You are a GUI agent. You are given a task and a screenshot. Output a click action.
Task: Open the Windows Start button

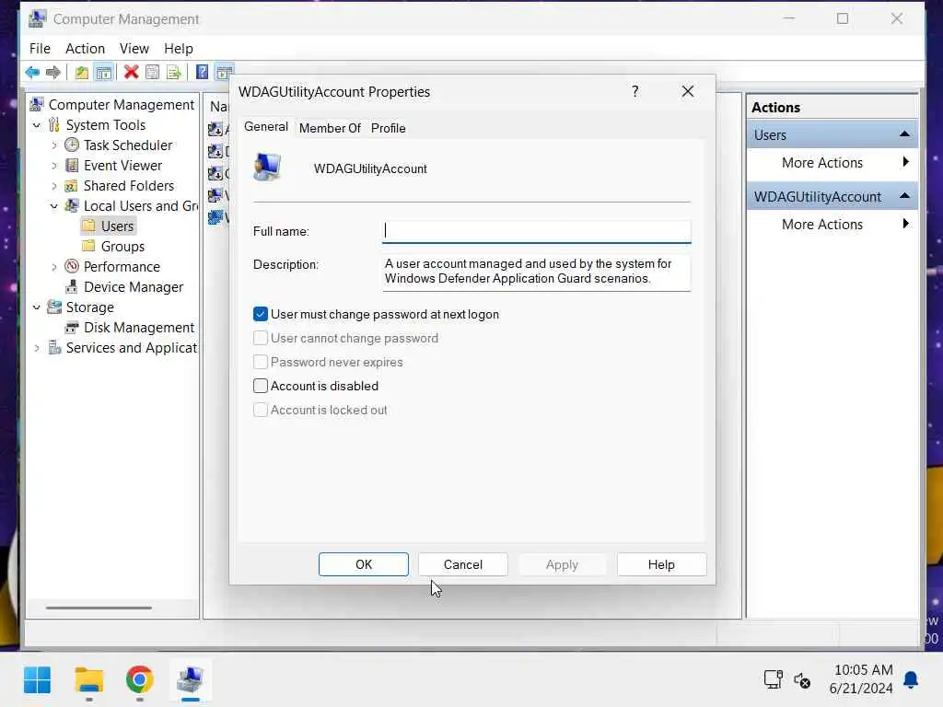point(37,680)
